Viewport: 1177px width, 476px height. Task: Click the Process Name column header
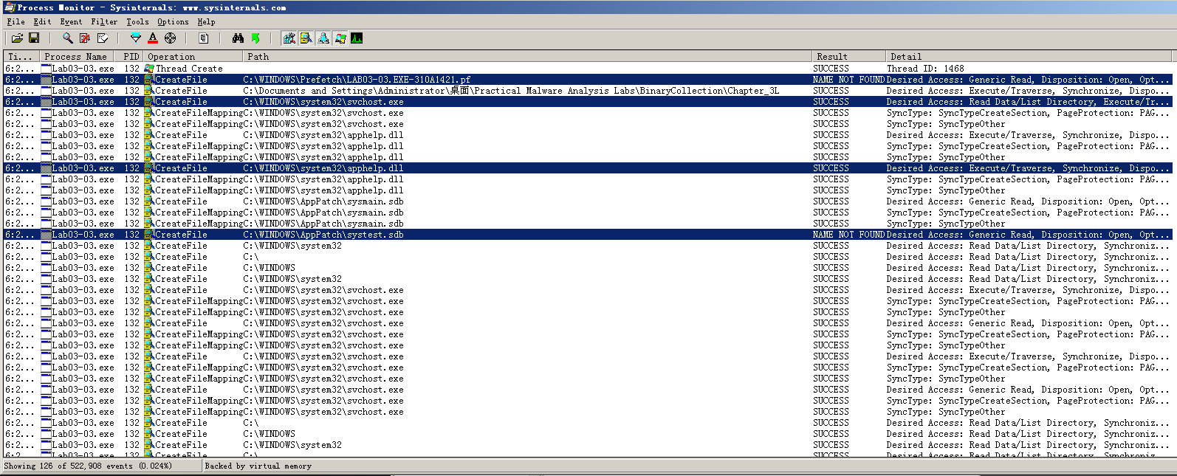point(75,57)
